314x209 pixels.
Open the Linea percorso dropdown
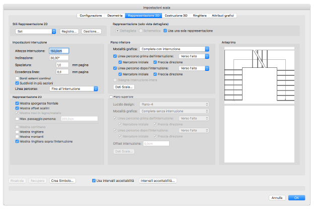click(73, 89)
